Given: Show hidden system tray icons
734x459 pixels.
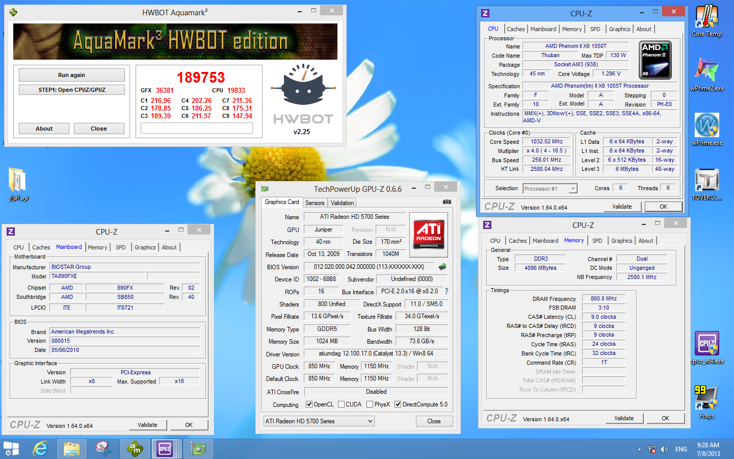Looking at the screenshot, I should pos(639,450).
